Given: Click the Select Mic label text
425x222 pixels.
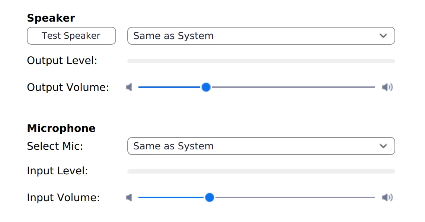Looking at the screenshot, I should pyautogui.click(x=55, y=146).
